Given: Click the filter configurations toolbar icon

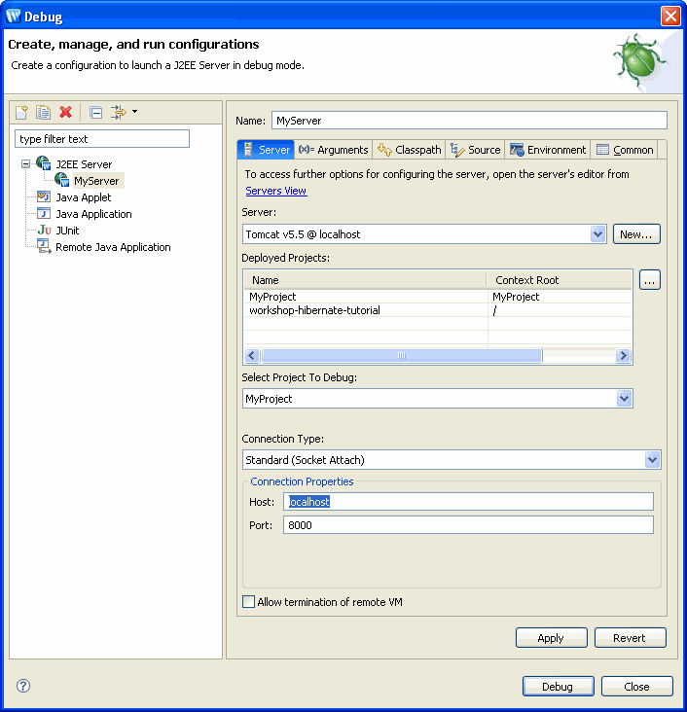Looking at the screenshot, I should click(118, 112).
